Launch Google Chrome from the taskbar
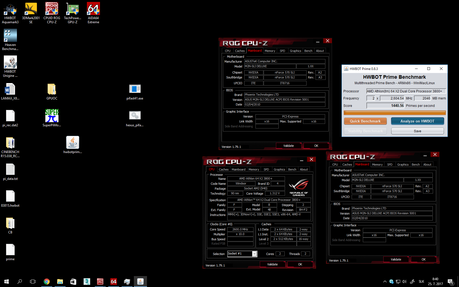The image size is (459, 287). (47, 282)
